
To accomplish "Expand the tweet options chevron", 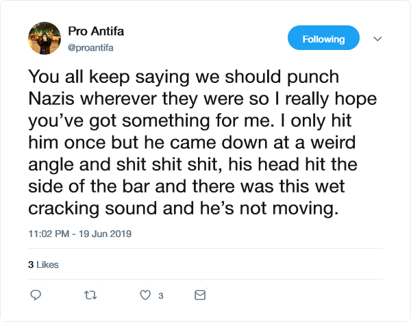I will click(x=377, y=39).
